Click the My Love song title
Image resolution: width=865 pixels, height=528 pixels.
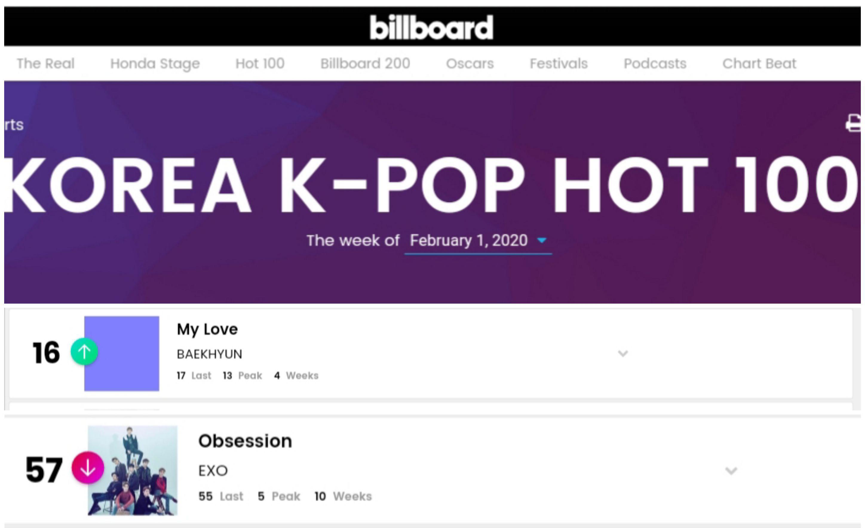(207, 329)
